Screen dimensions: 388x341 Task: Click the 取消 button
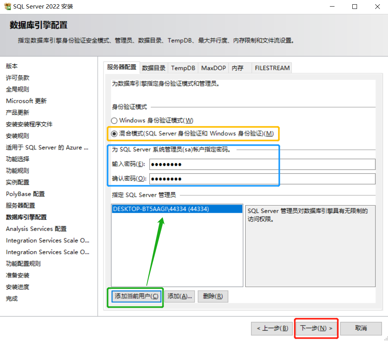361,328
